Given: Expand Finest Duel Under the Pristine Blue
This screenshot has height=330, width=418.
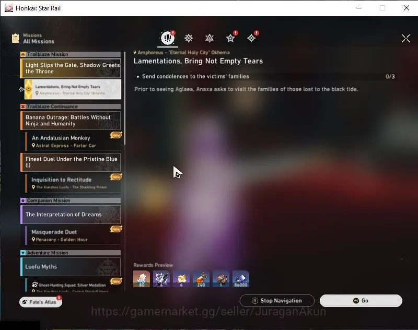Looking at the screenshot, I should tap(71, 162).
